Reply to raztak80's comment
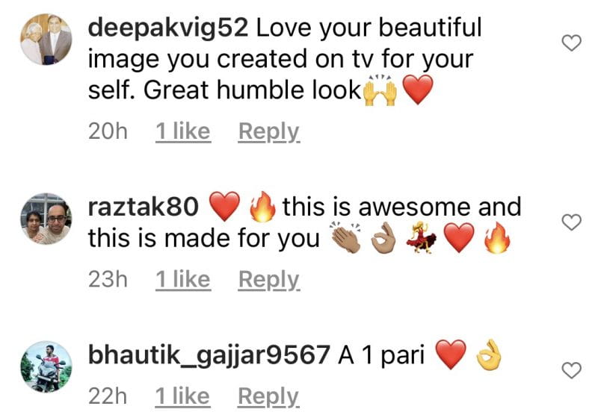This screenshot has width=598, height=412. (269, 280)
